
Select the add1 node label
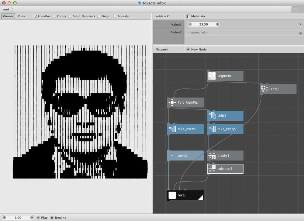pos(275,89)
